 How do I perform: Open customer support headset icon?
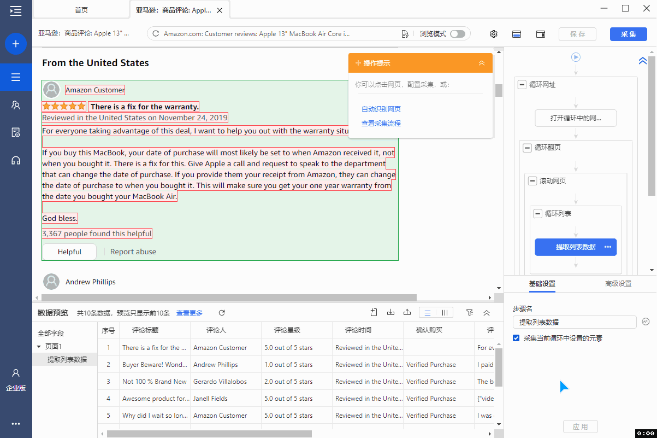point(16,161)
